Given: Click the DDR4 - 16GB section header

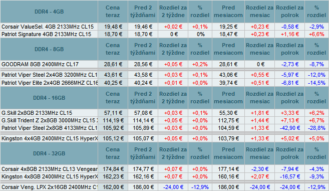Looking at the screenshot, I should tap(49, 98).
